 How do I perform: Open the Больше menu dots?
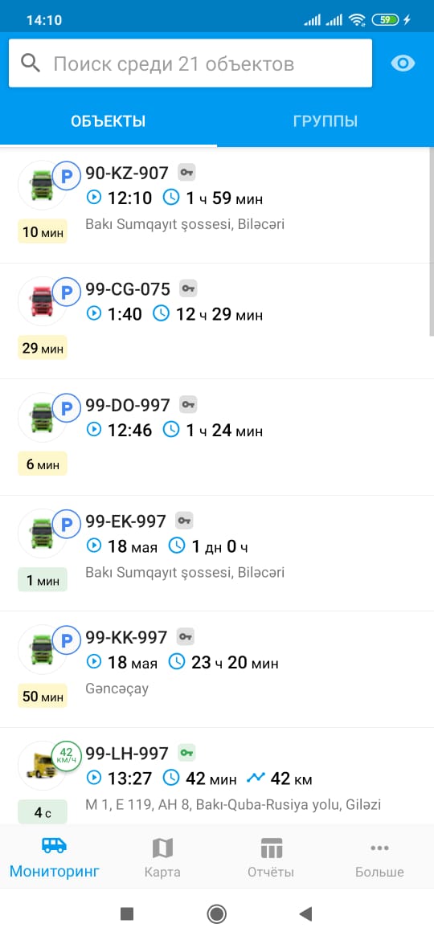click(x=379, y=848)
